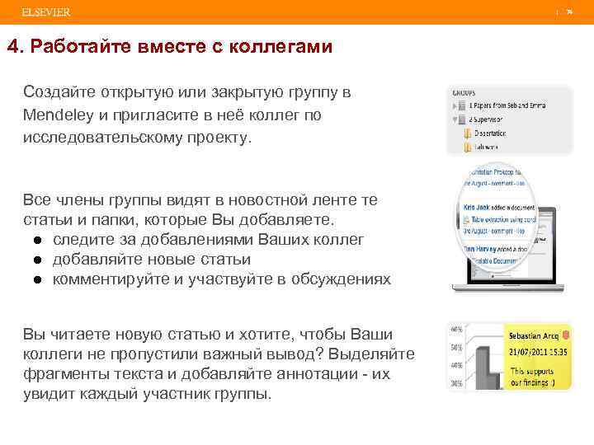Click the '30%' axis label
This screenshot has width=594, height=445.
456,383
